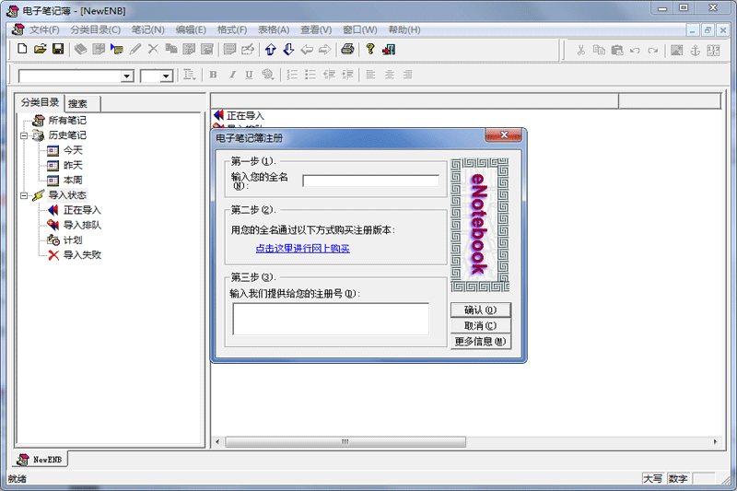Collapse the 历史笔记 tree node

24,135
